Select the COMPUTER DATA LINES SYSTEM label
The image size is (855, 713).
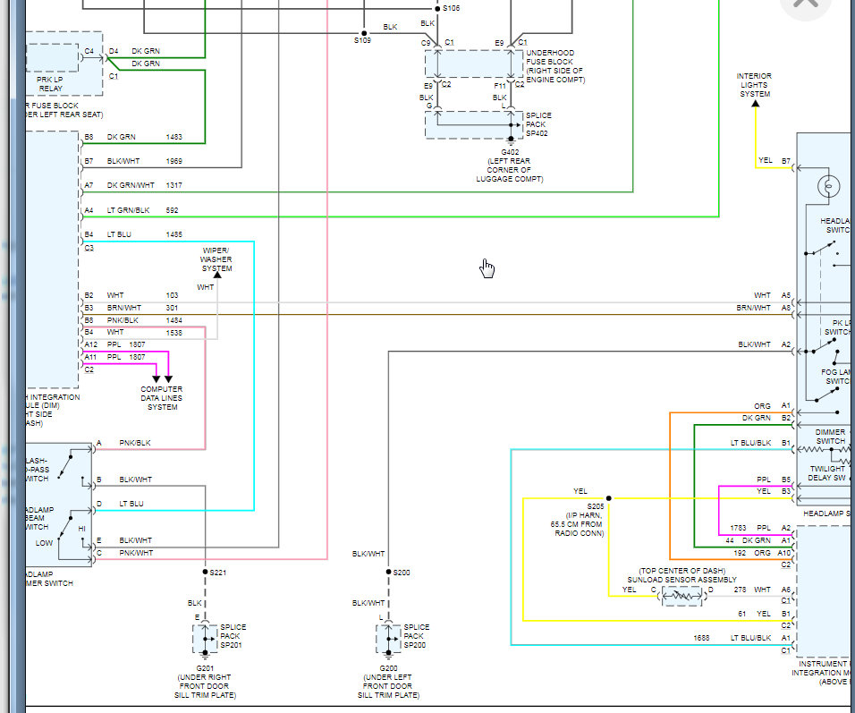click(x=162, y=398)
